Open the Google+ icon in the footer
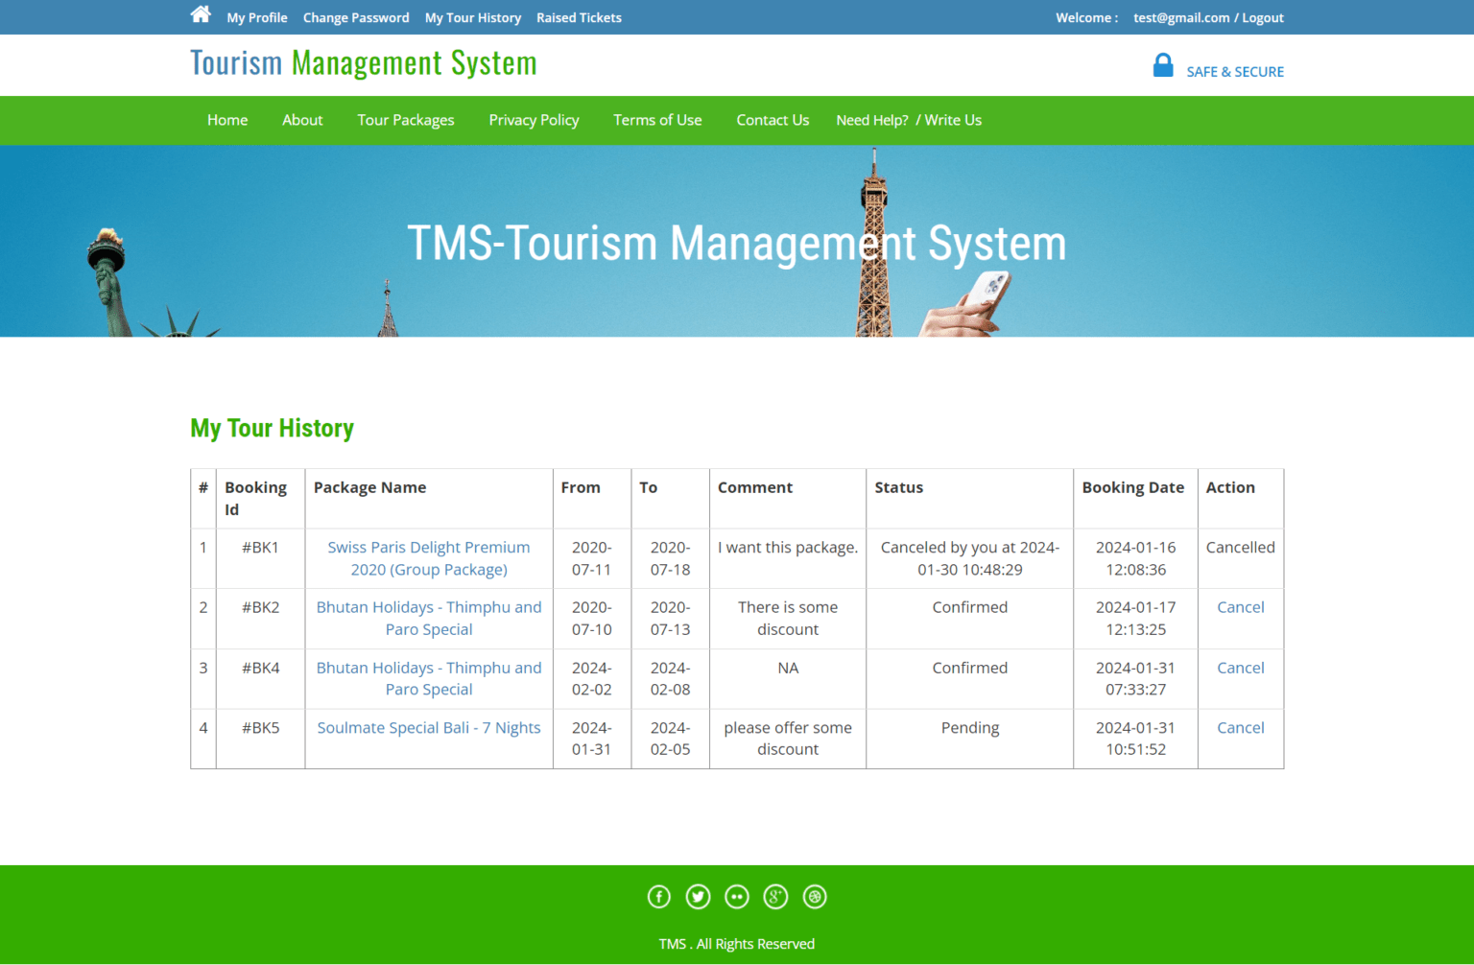The width and height of the screenshot is (1474, 965). [775, 896]
